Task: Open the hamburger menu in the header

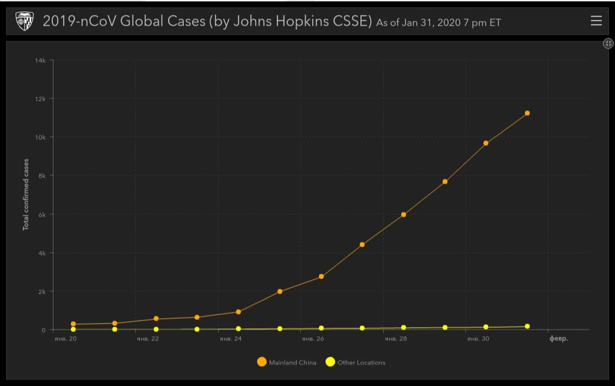Action: click(596, 21)
